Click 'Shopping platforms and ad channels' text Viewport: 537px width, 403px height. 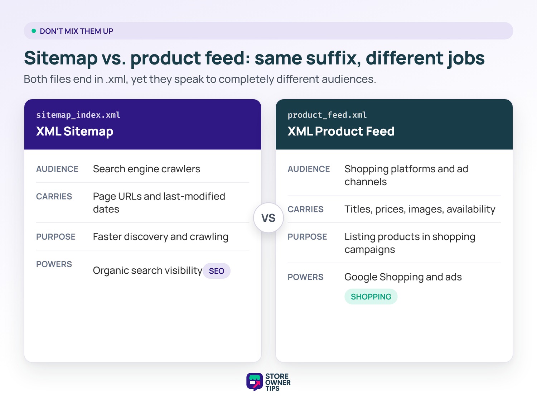point(406,175)
